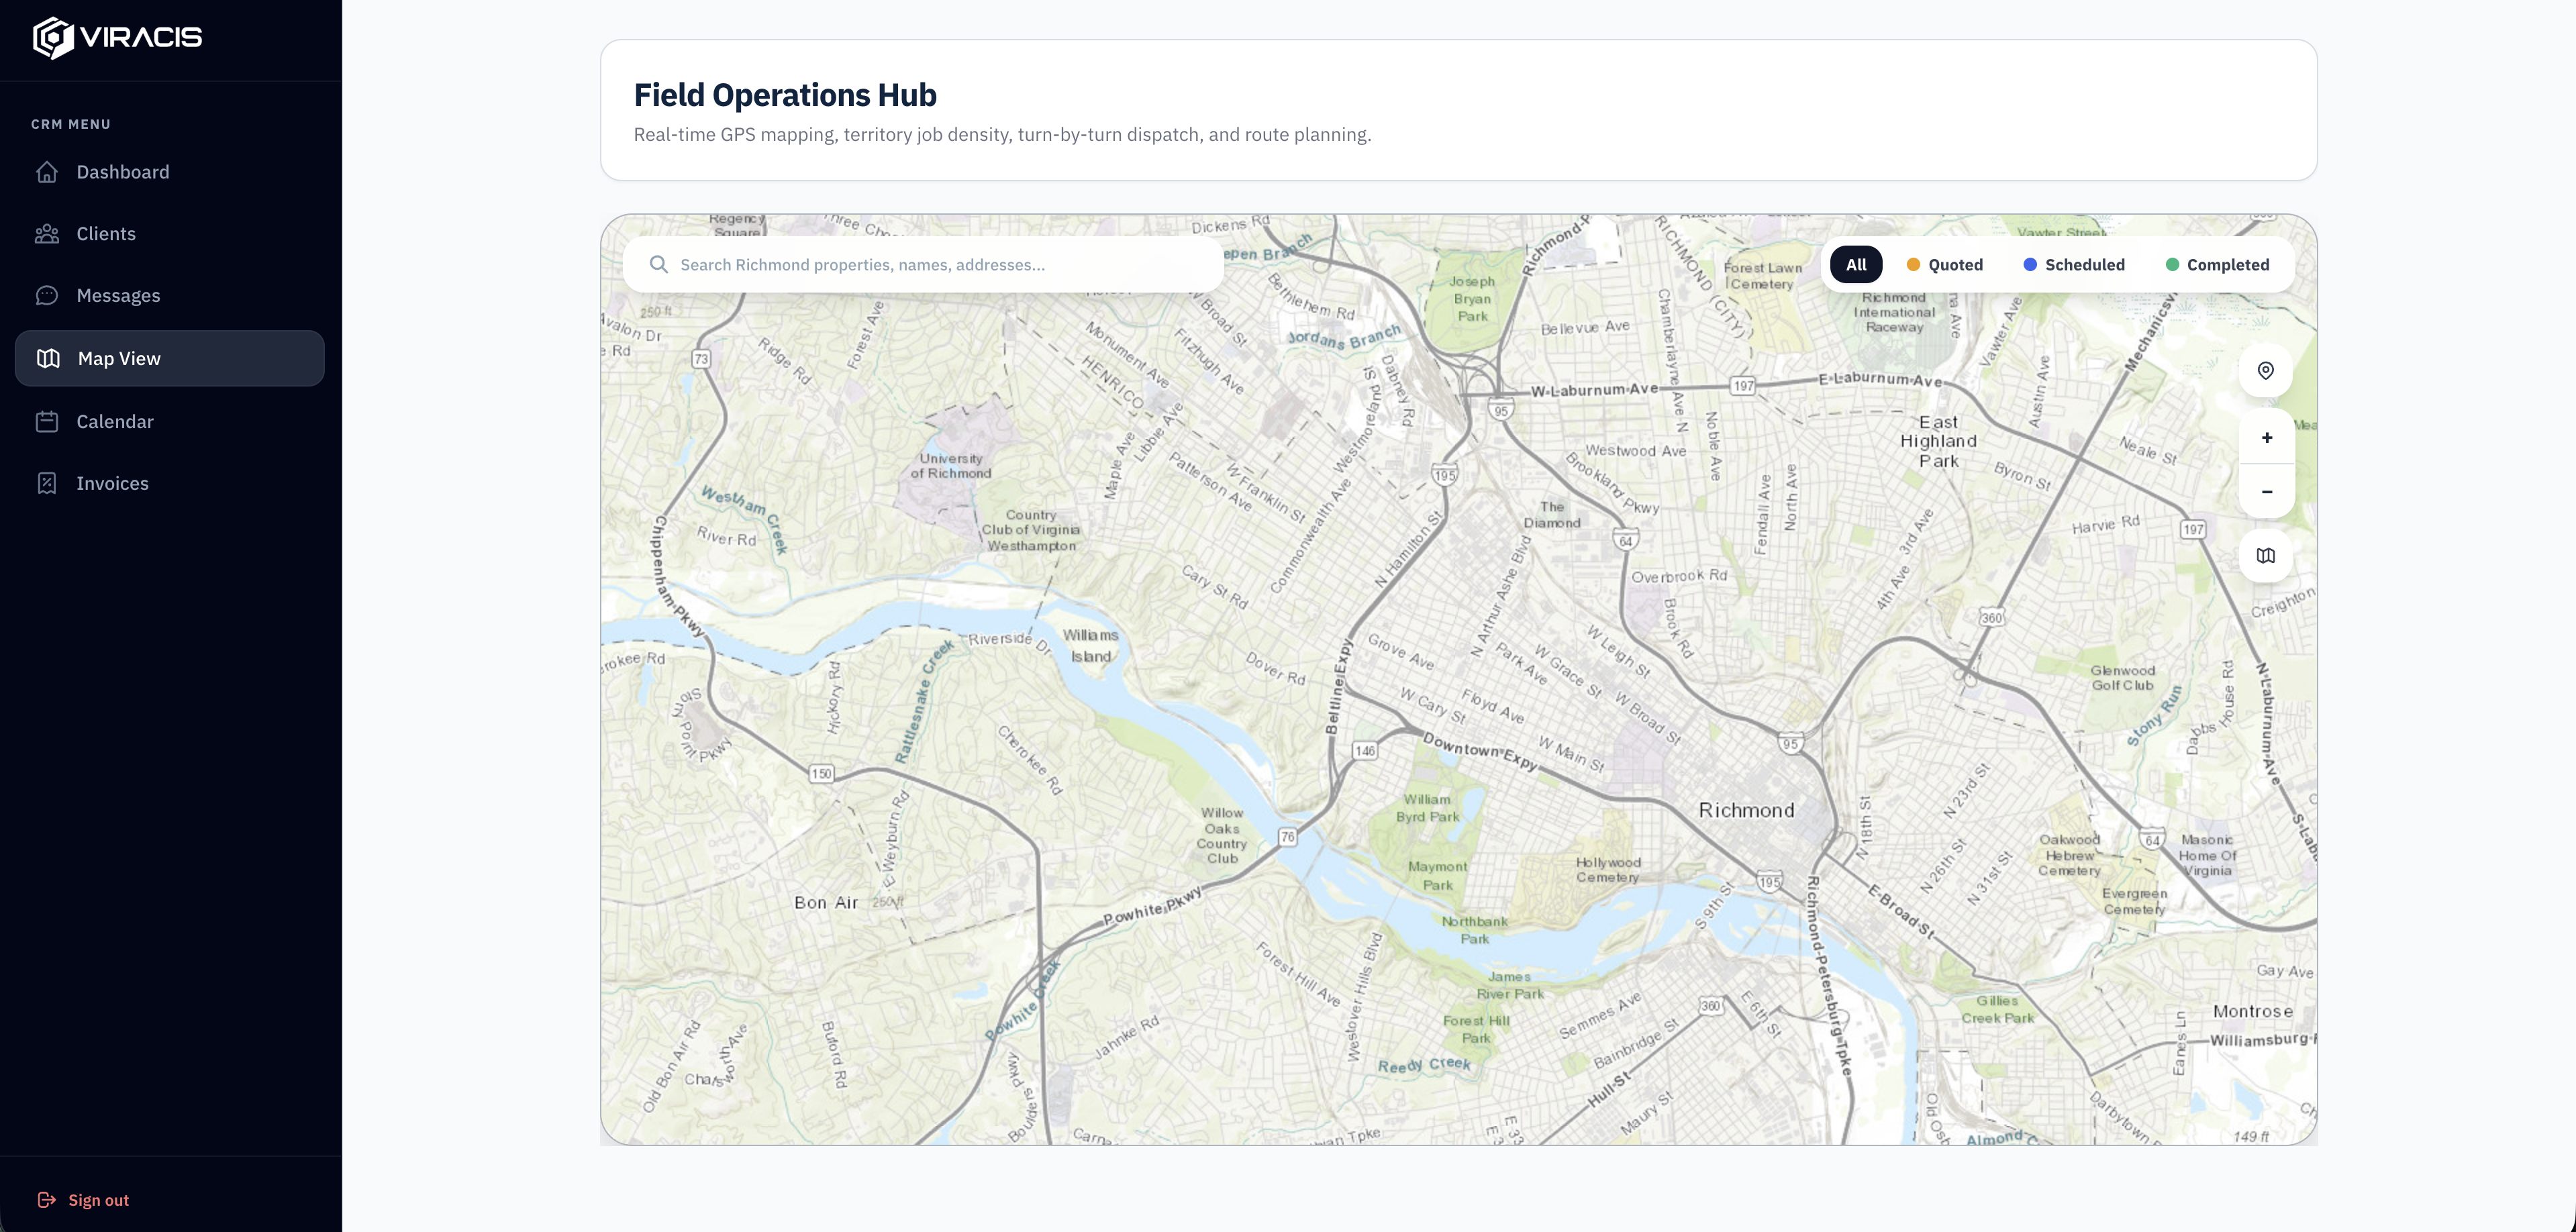This screenshot has height=1232, width=2576.
Task: Click the orange Quoted color dot
Action: (1913, 264)
